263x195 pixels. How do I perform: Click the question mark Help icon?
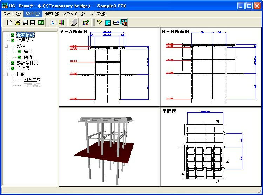(99, 22)
